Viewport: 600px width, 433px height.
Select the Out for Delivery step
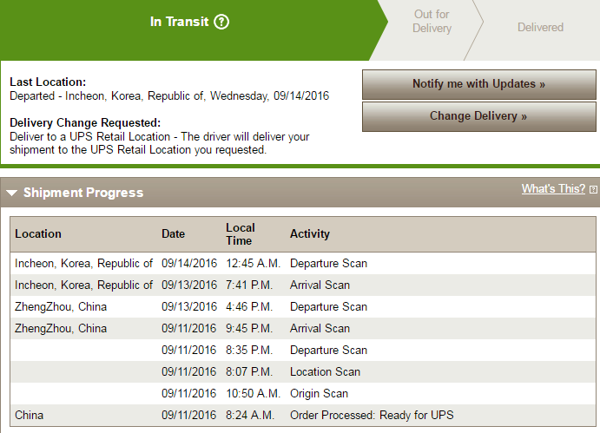click(x=432, y=22)
